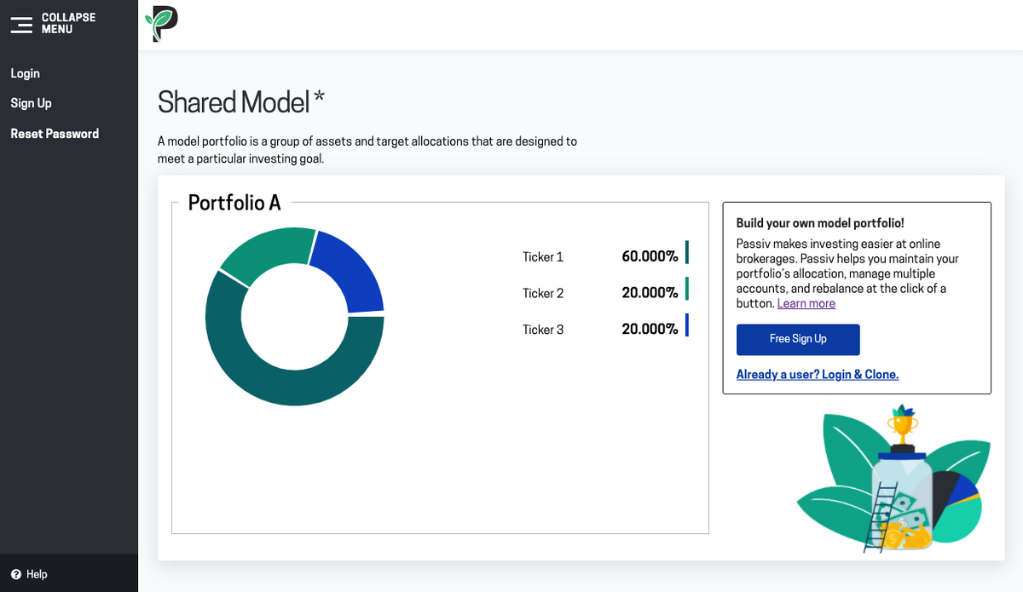Click the blue color bar beside Ticker 3
The image size is (1023, 592).
pyautogui.click(x=686, y=325)
